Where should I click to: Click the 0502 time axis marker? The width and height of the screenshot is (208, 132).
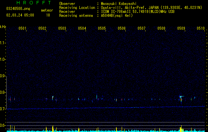[42, 28]
